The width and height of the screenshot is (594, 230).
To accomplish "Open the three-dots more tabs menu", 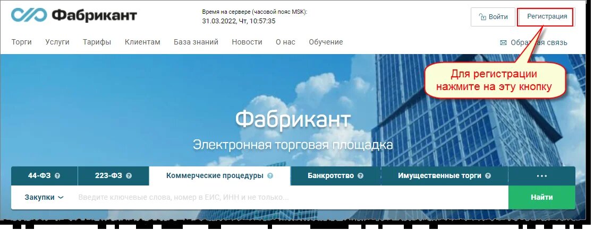I will click(542, 176).
